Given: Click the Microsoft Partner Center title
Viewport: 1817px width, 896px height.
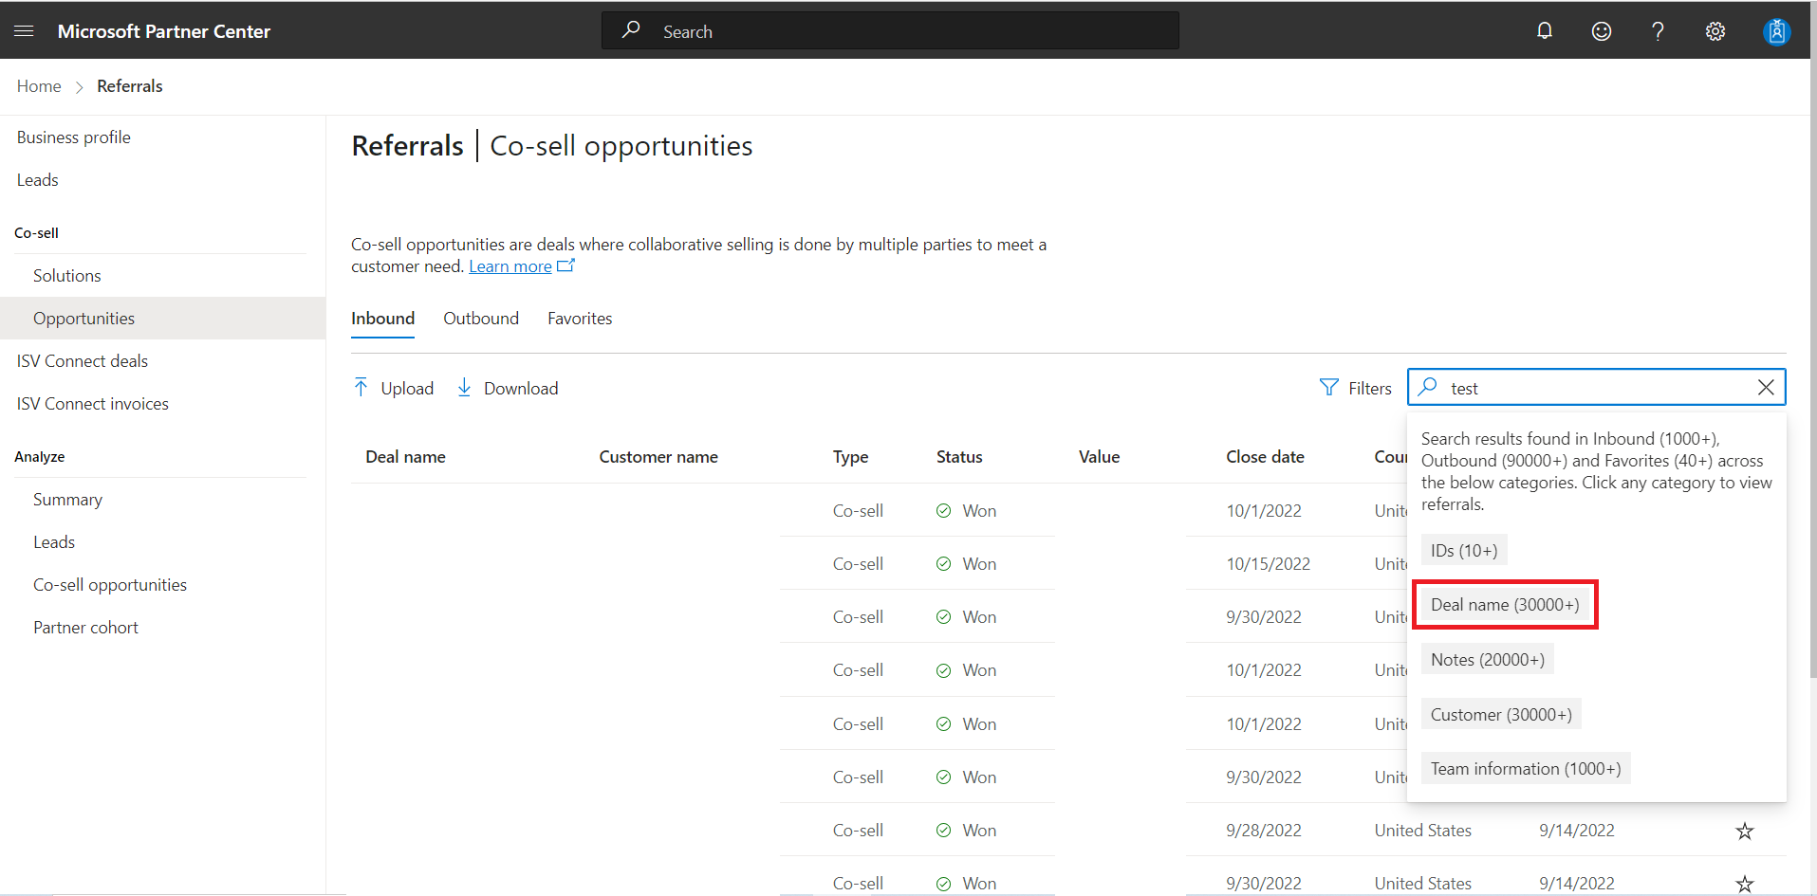Looking at the screenshot, I should pyautogui.click(x=164, y=31).
